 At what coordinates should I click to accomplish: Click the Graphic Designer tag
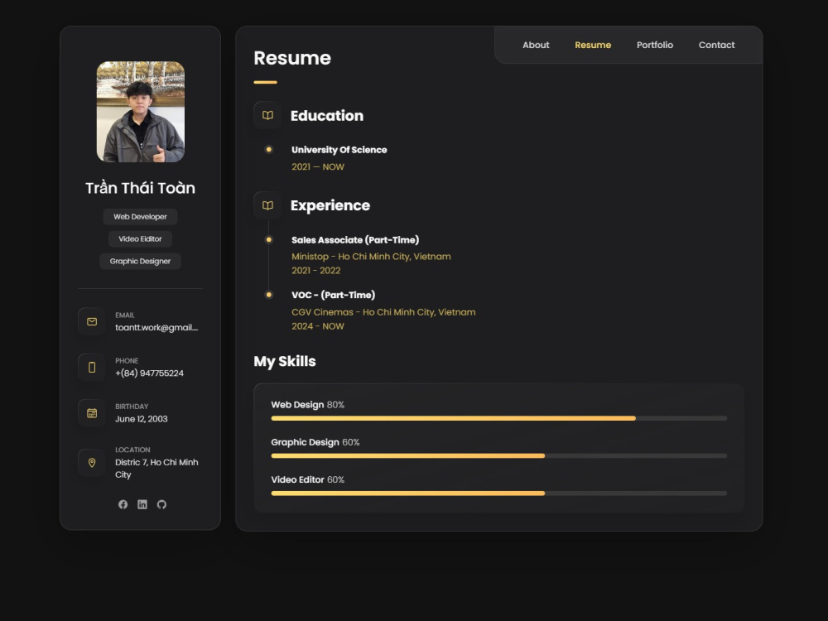coord(140,261)
